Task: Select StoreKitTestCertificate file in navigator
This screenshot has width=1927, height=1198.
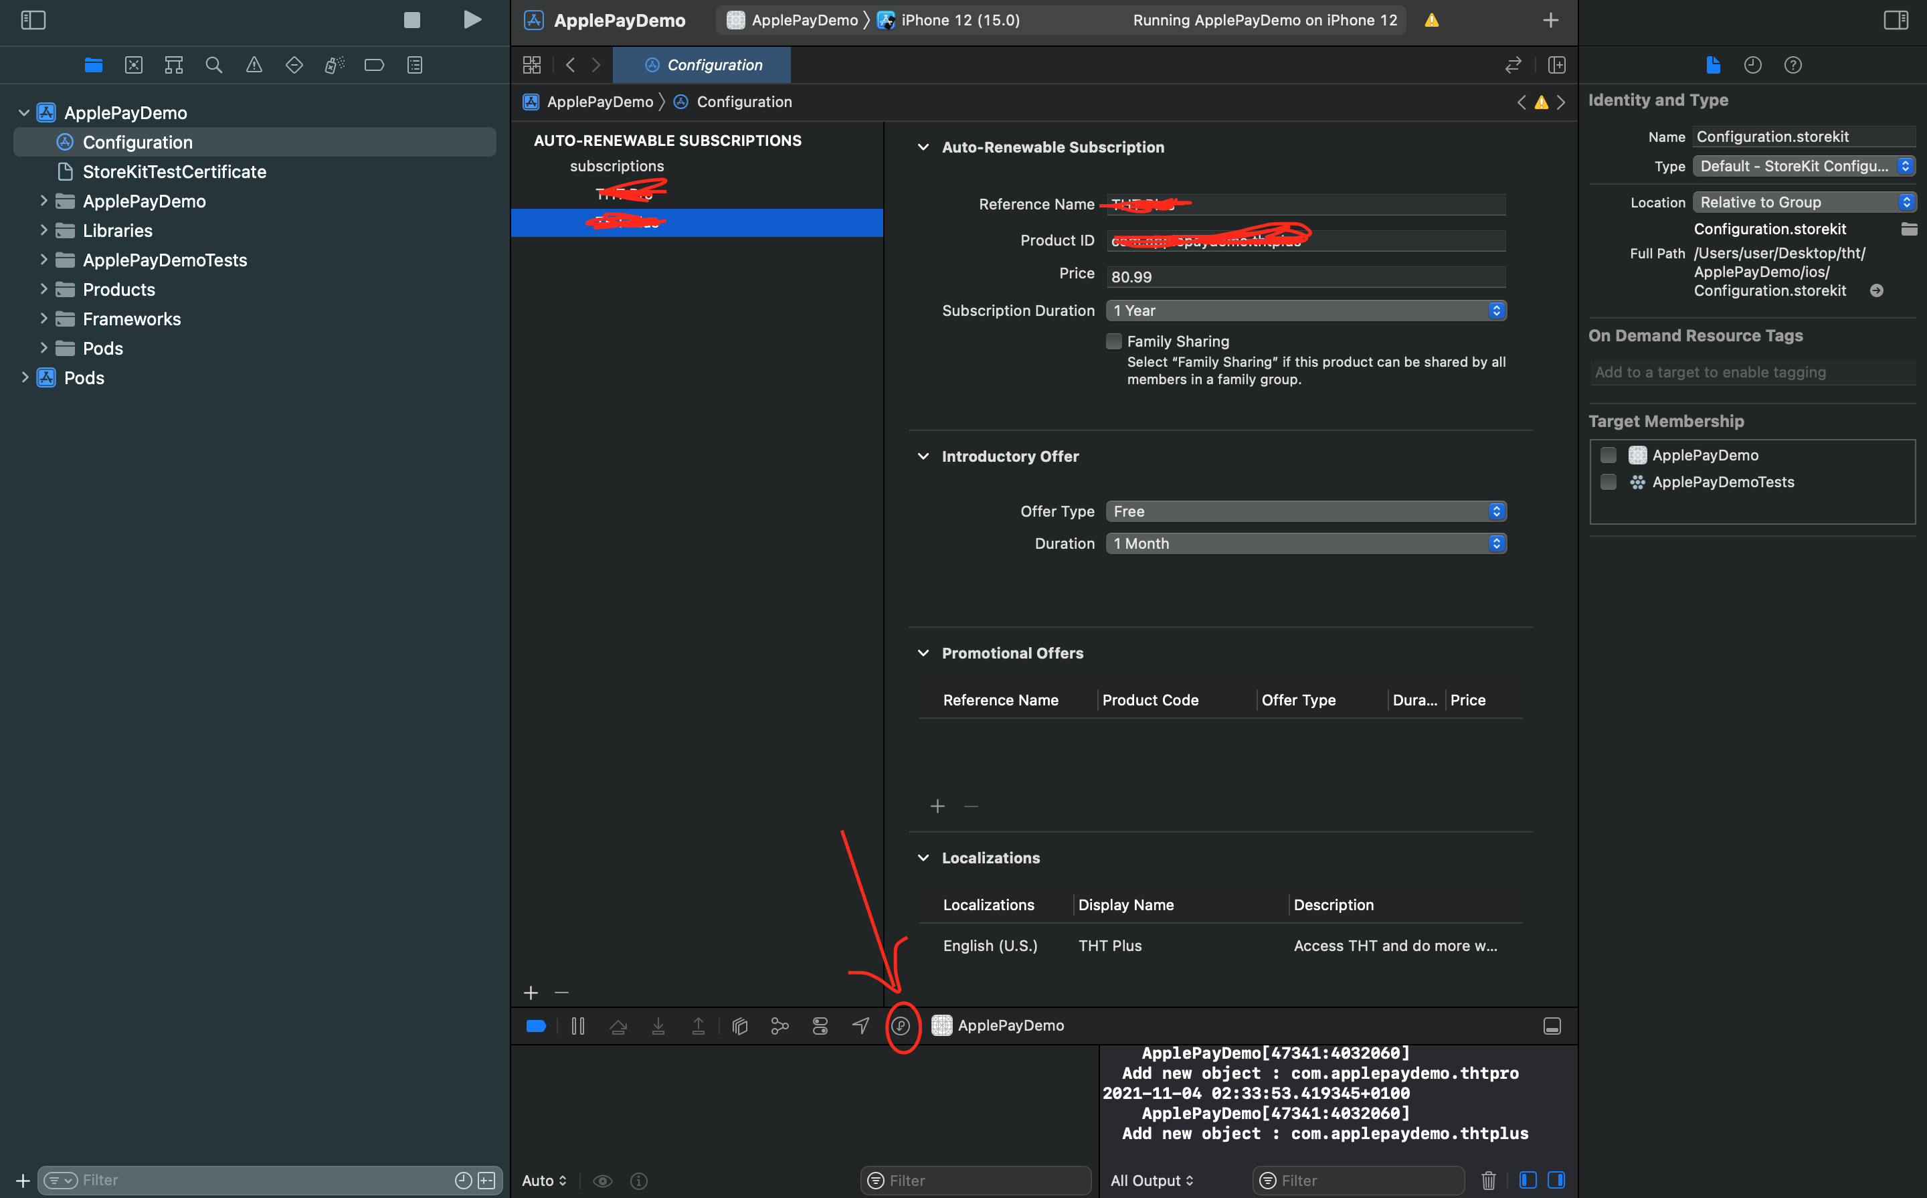Action: click(174, 172)
